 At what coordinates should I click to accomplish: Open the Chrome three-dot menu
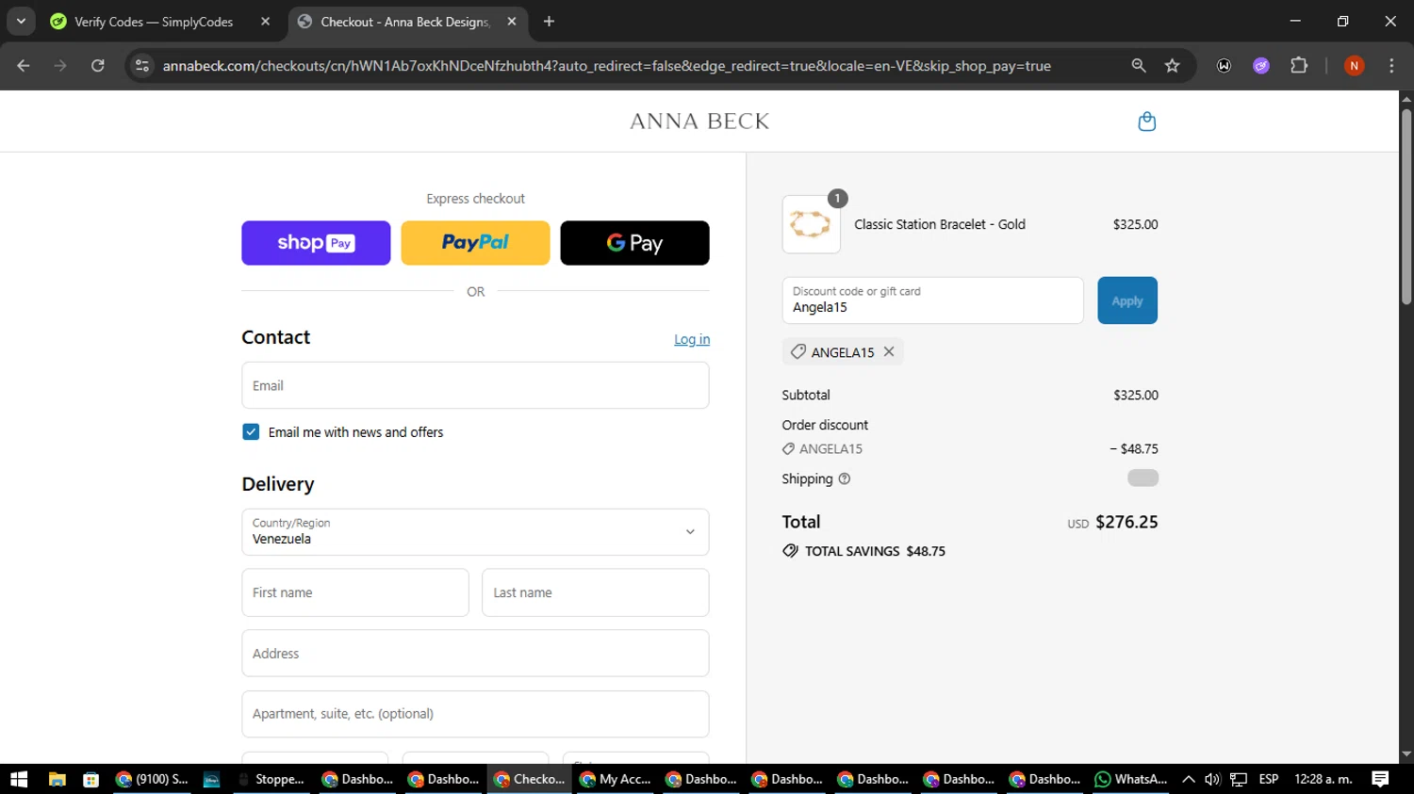[x=1391, y=66]
